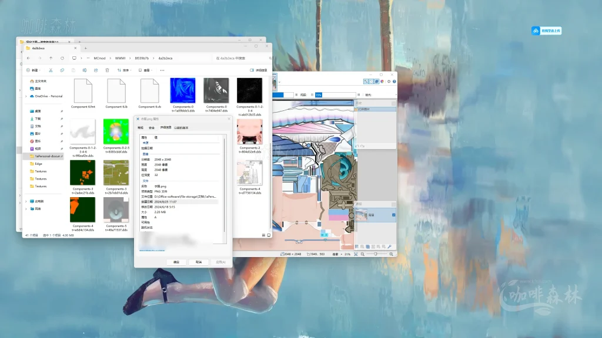Click undo arrow in Paint.NET History panel
Image resolution: width=602 pixels, height=338 pixels.
click(x=357, y=146)
